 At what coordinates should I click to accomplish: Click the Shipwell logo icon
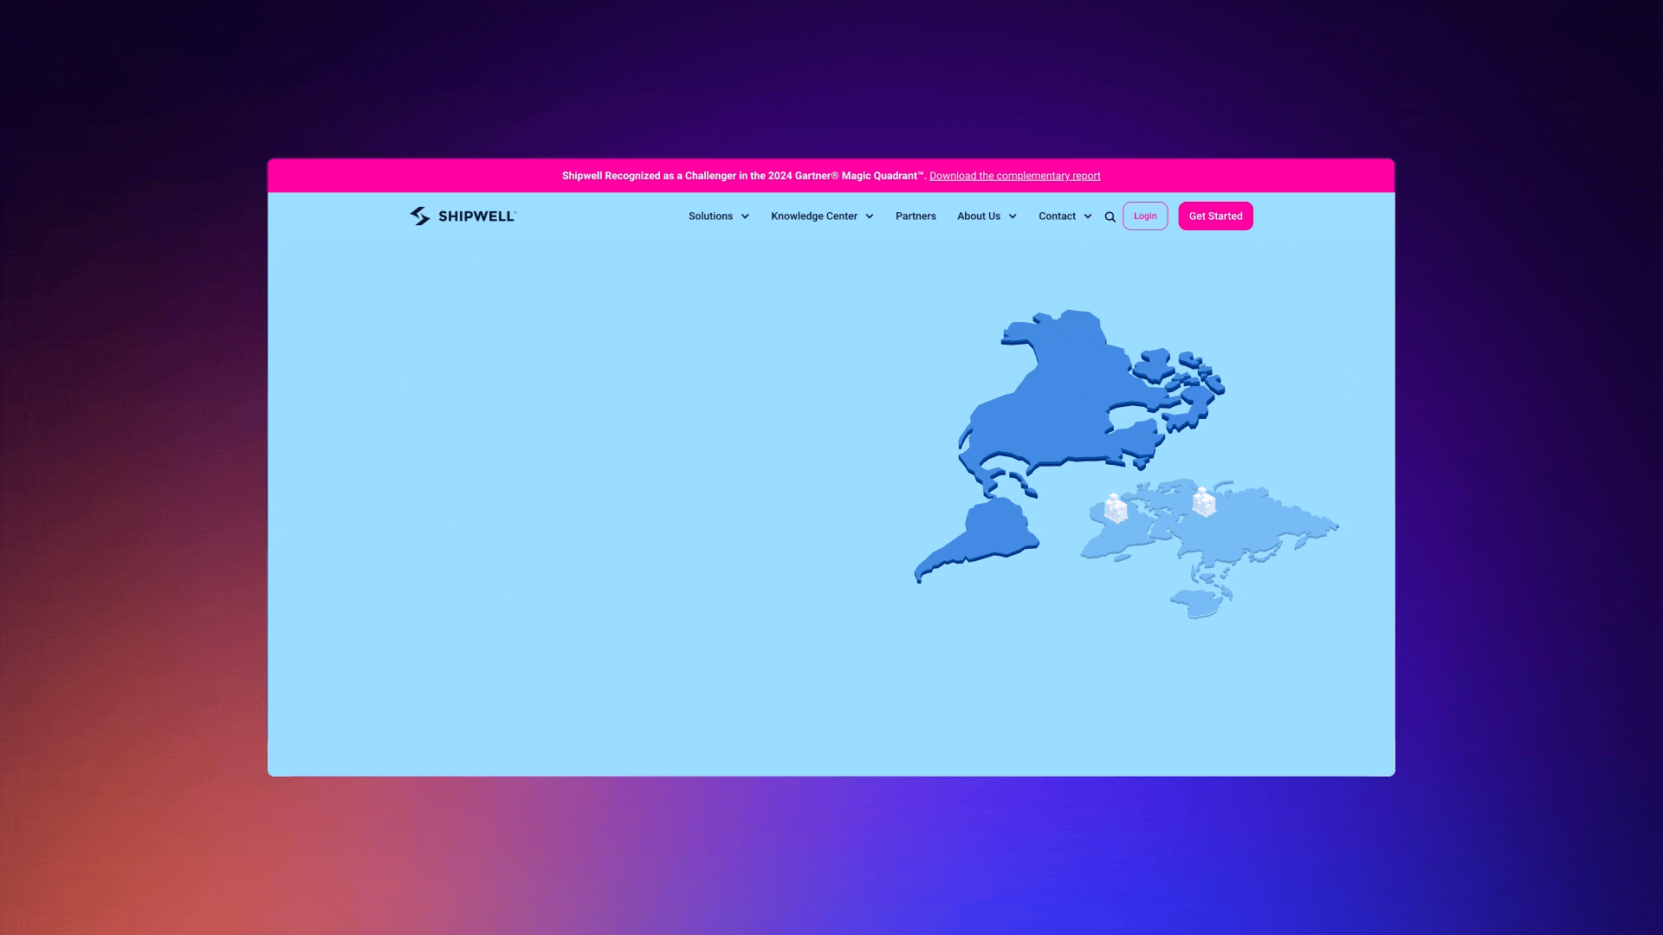419,216
